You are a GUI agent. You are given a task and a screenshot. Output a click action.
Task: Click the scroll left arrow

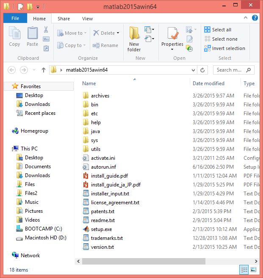click(78, 261)
